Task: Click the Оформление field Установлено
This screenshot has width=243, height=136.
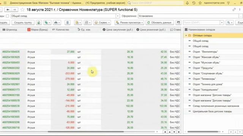Action: click(x=188, y=16)
